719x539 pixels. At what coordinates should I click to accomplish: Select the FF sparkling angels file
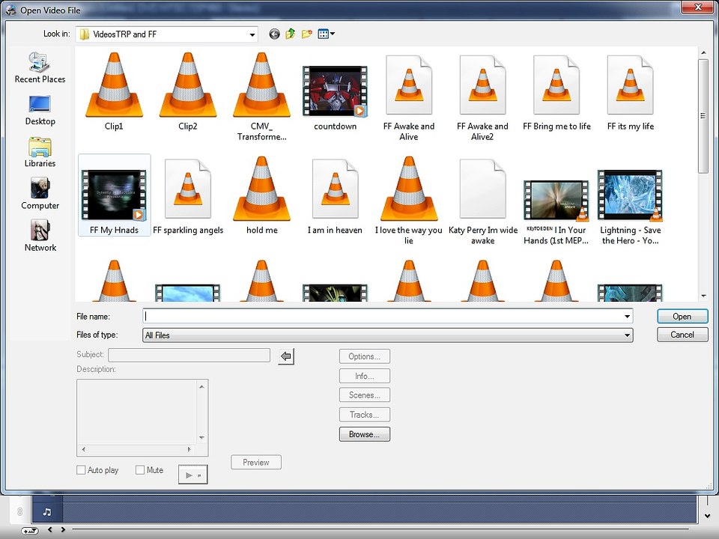[188, 196]
